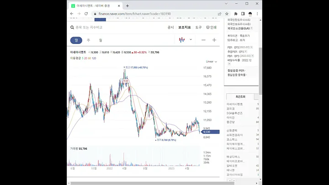Screen dimensions: 329x185
Task: Click the 9,530 current price label
Action: [210, 132]
